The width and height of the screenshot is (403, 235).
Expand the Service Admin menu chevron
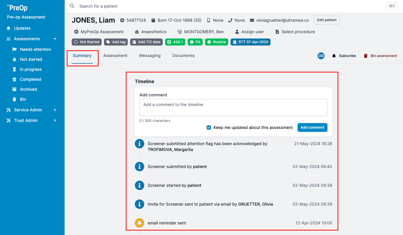point(55,110)
